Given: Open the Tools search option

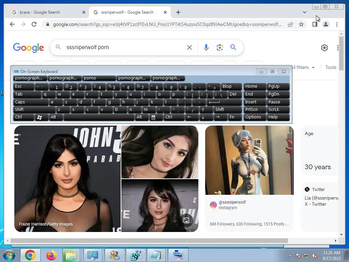Looking at the screenshot, I should click(x=331, y=67).
